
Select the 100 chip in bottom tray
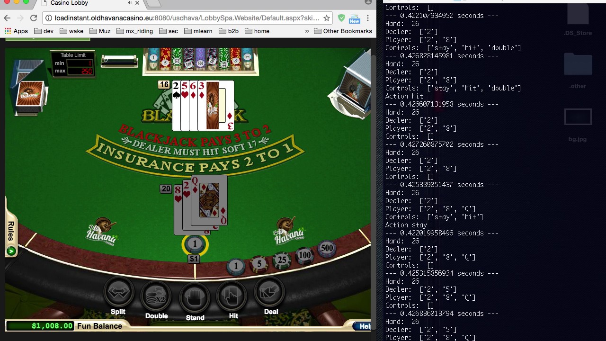304,255
